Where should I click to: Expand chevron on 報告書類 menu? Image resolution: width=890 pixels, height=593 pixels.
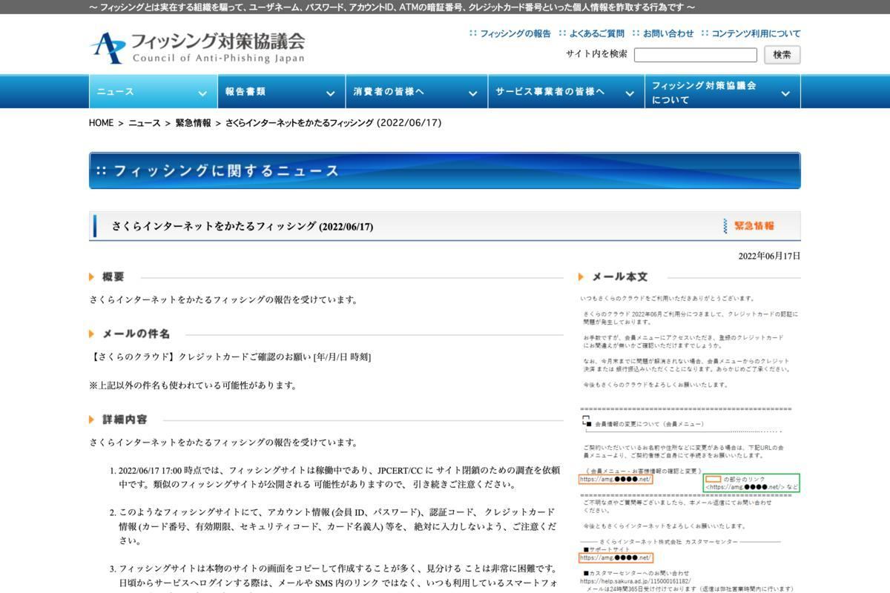330,93
